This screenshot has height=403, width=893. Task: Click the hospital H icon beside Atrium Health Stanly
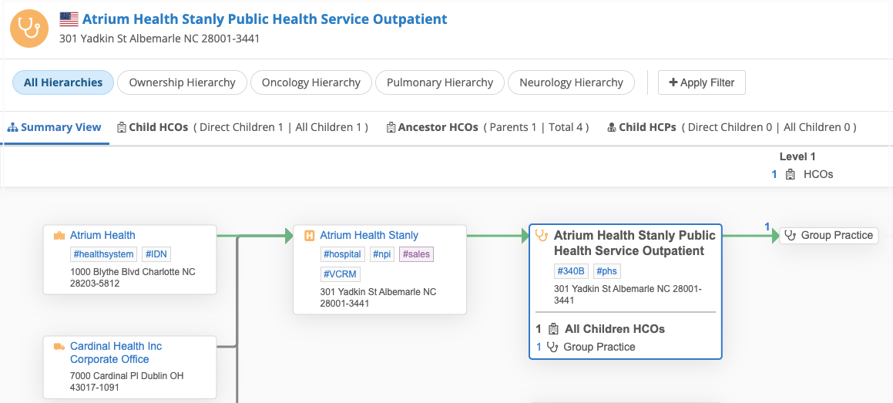point(310,236)
